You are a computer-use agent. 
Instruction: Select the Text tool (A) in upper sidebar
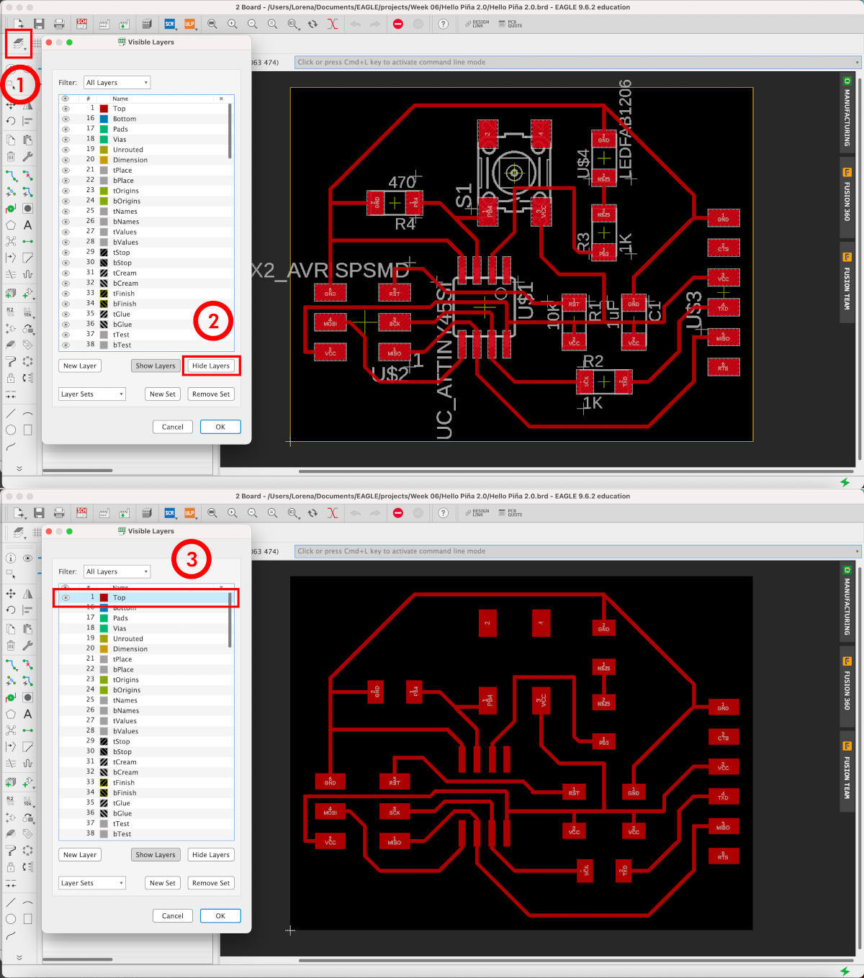[x=27, y=225]
